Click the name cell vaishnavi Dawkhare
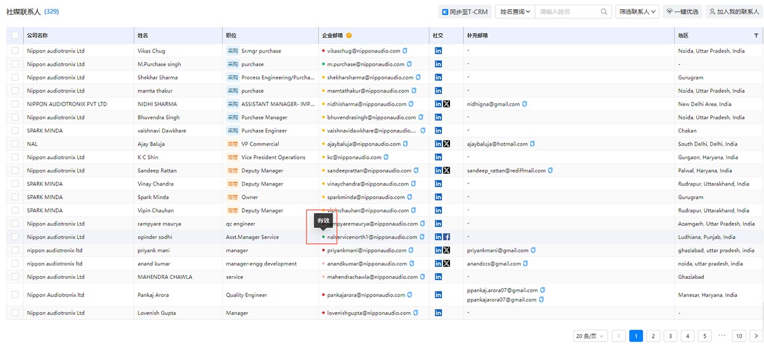764x344 pixels. 162,130
